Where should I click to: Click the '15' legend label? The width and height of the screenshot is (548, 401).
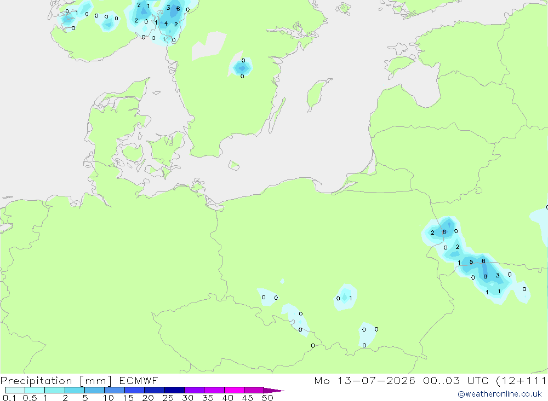point(128,398)
